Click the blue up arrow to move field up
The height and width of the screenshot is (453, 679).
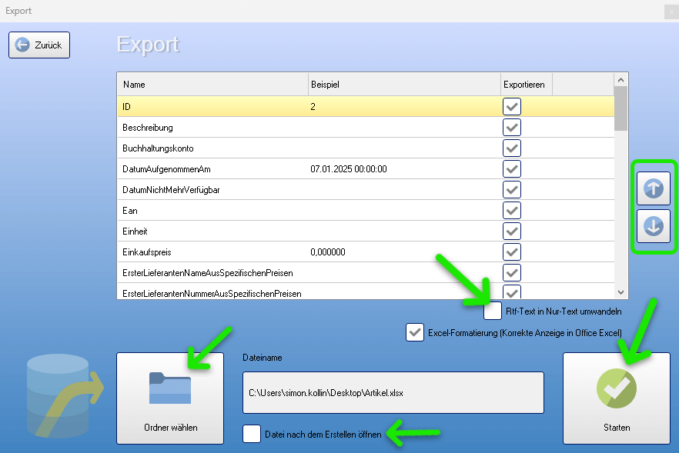tap(653, 188)
